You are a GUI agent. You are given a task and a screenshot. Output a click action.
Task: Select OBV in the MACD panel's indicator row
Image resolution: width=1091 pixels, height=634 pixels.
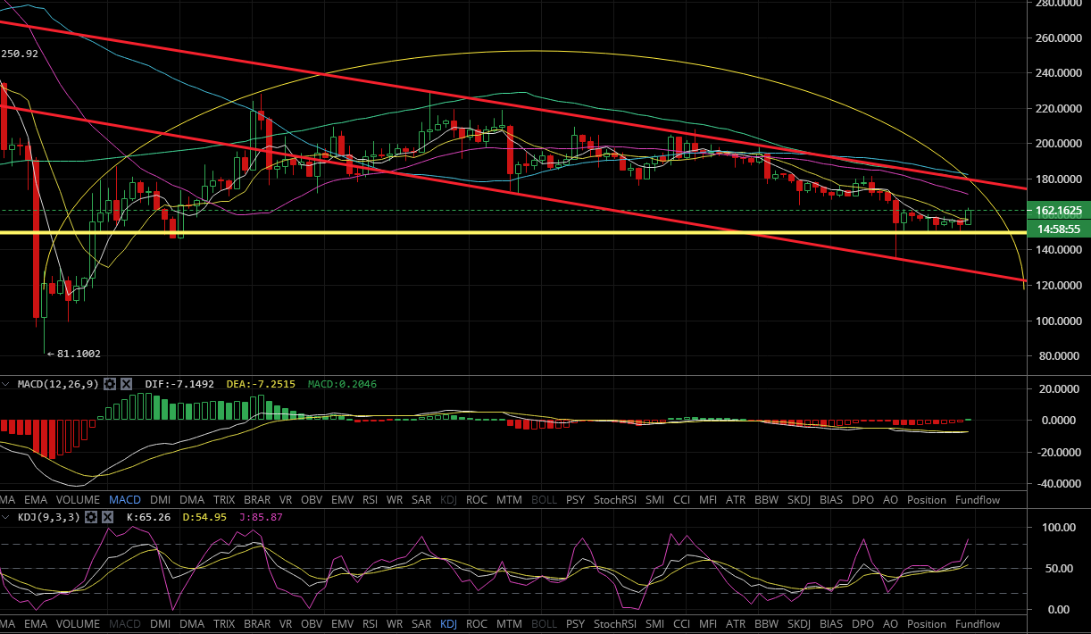pyautogui.click(x=312, y=500)
